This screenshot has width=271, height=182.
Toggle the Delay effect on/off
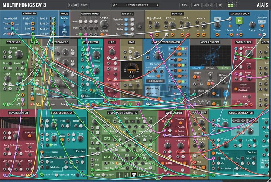126,29
